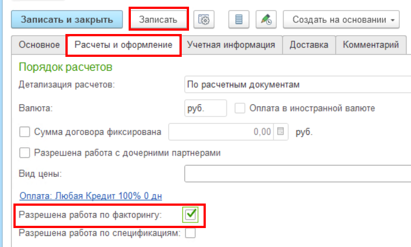Image resolution: width=411 pixels, height=247 pixels.
Task: Click the settings gear toolbar icon
Action: point(204,20)
